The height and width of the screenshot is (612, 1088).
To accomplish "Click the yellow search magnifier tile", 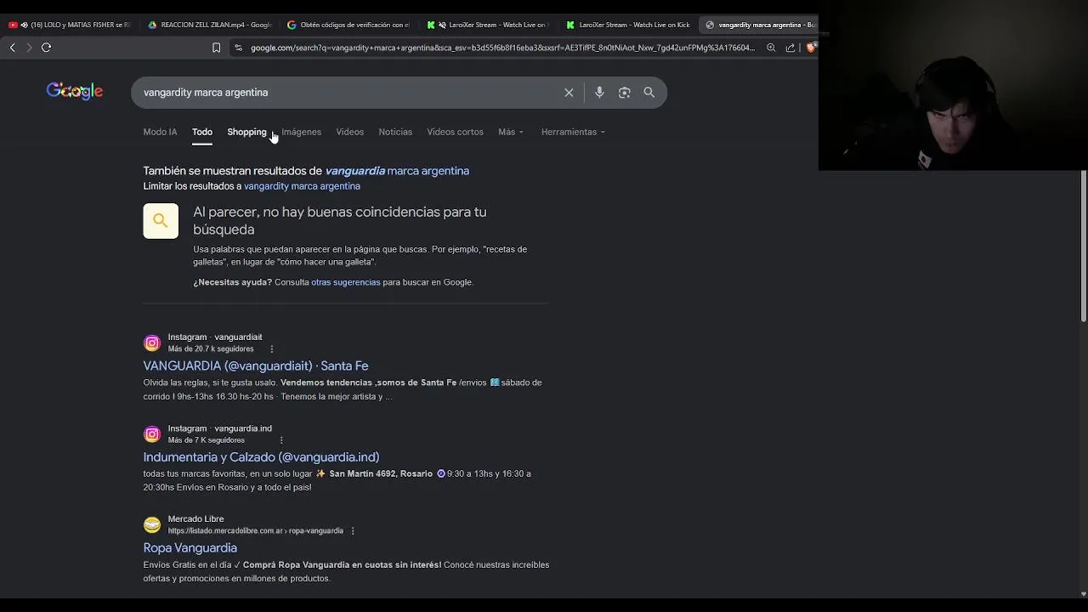I will [161, 221].
